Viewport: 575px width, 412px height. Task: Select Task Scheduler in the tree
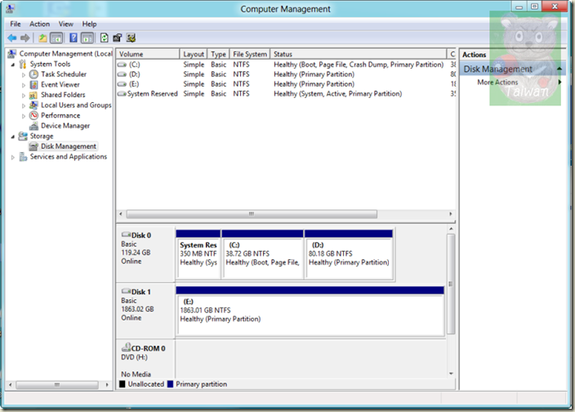[x=65, y=74]
